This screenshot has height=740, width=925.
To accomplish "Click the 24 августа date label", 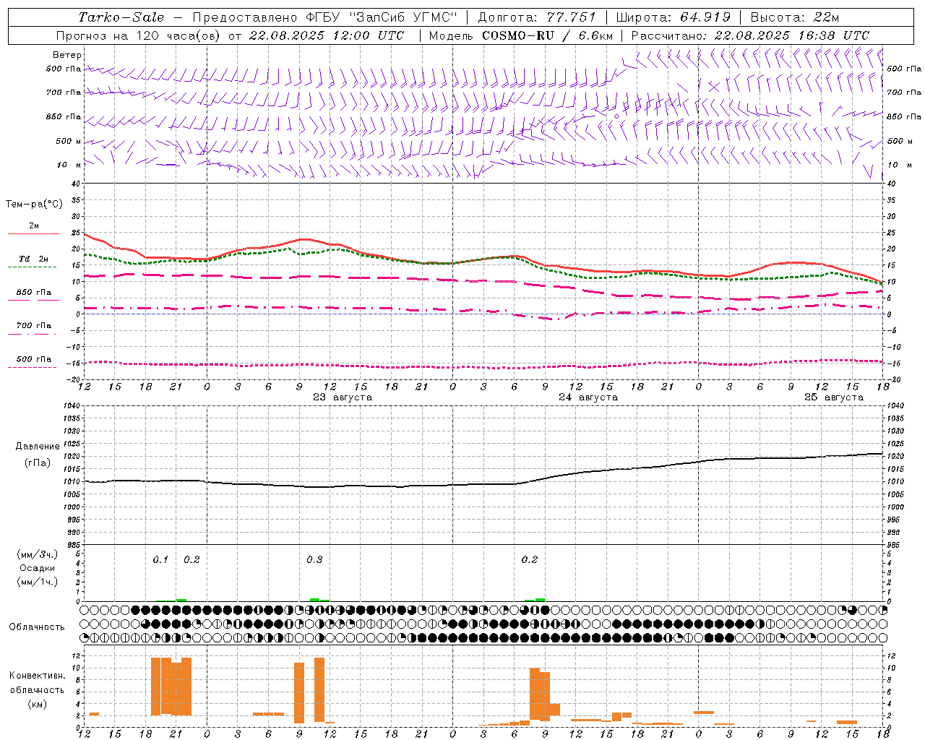I will 588,397.
